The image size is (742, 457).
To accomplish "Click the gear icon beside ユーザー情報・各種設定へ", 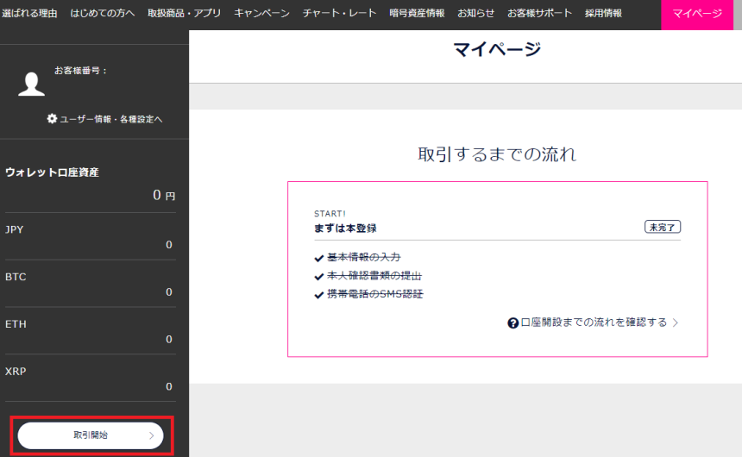I will tap(52, 119).
